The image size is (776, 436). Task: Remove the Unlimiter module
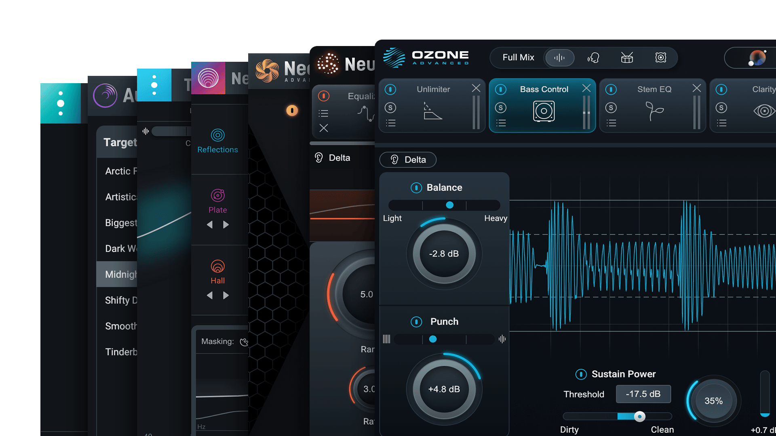476,88
